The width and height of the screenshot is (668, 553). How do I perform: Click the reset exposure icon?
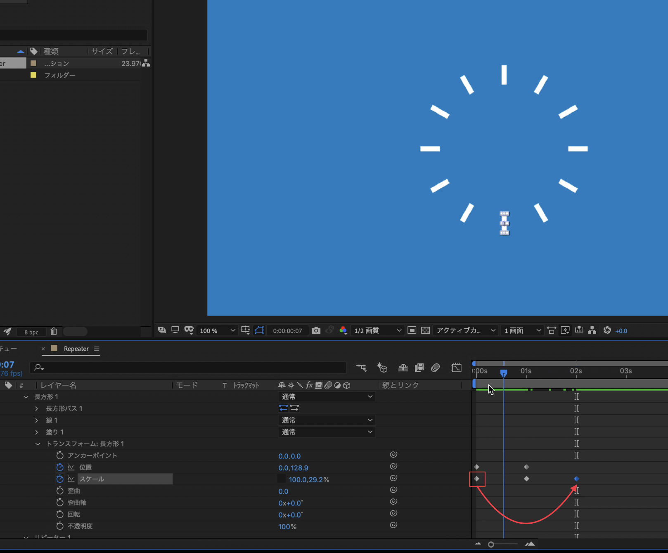tap(607, 330)
